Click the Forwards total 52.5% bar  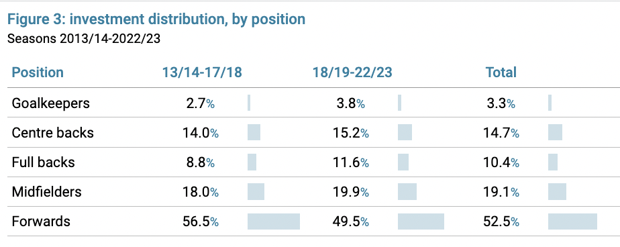(572, 221)
